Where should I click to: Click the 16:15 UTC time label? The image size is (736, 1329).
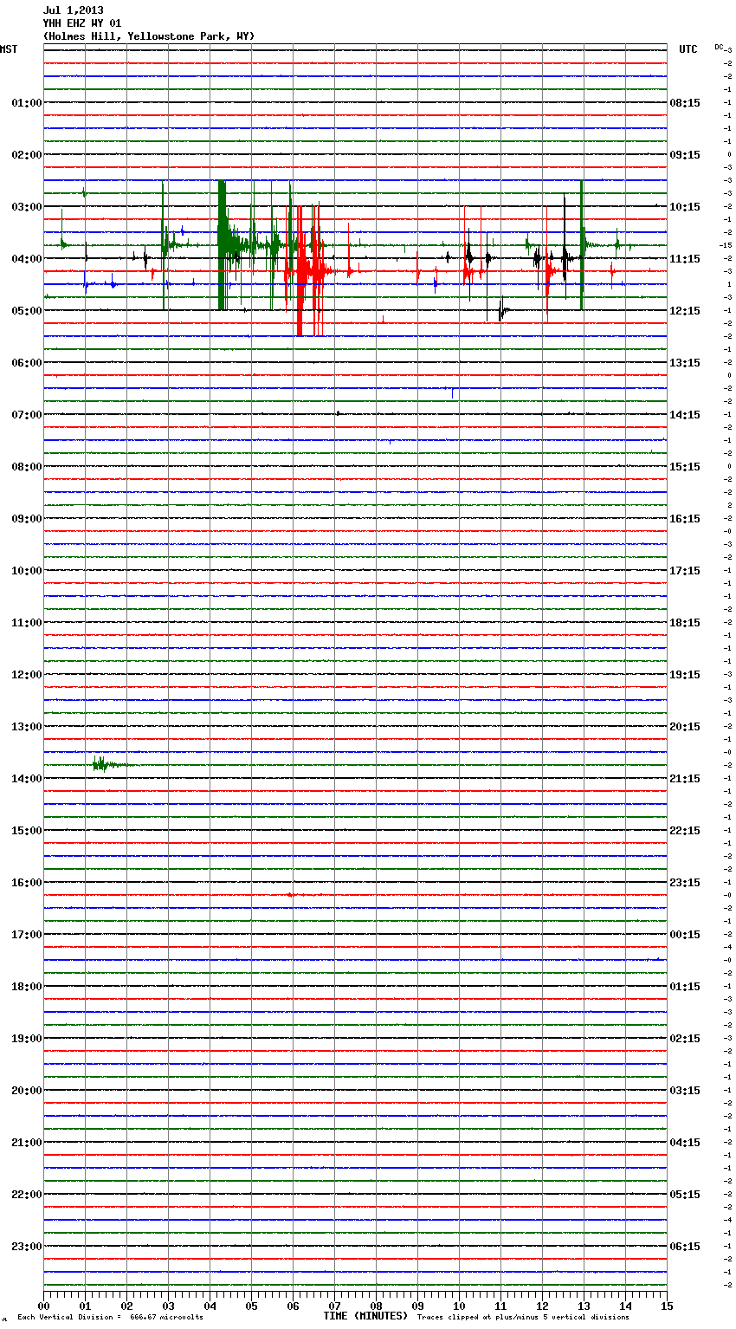[685, 519]
